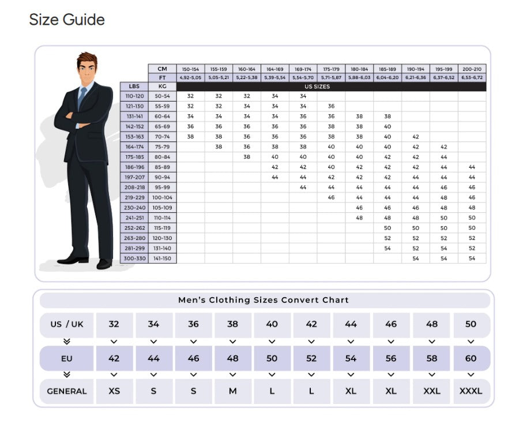Click the man in suit illustration
Viewport: 519px width, 423px height.
[x=85, y=162]
